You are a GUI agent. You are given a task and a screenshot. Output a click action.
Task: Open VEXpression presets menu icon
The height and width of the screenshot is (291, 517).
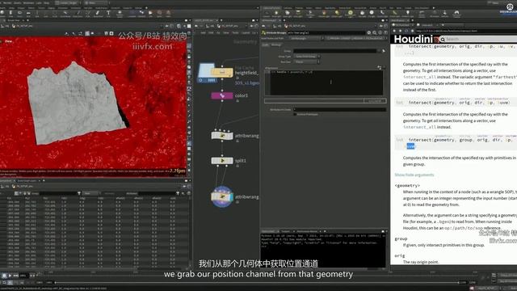[x=380, y=68]
